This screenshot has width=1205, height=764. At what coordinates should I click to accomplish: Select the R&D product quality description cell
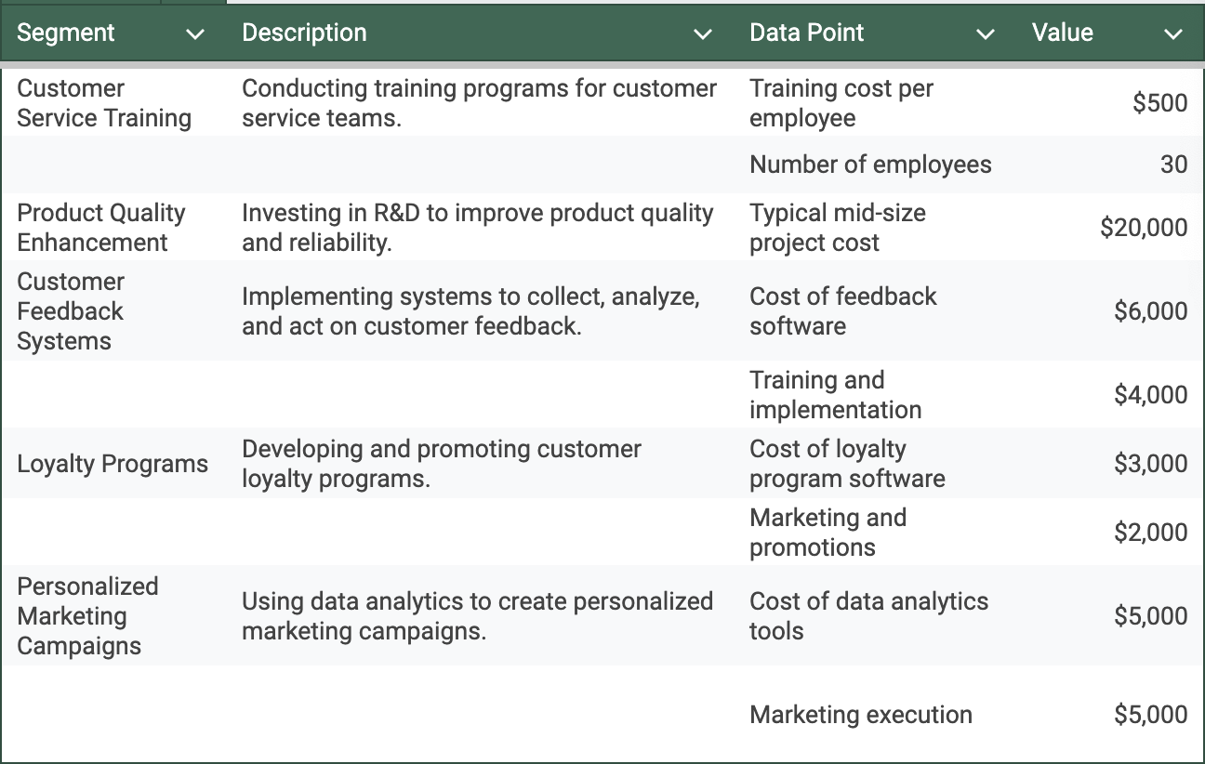[x=477, y=228]
